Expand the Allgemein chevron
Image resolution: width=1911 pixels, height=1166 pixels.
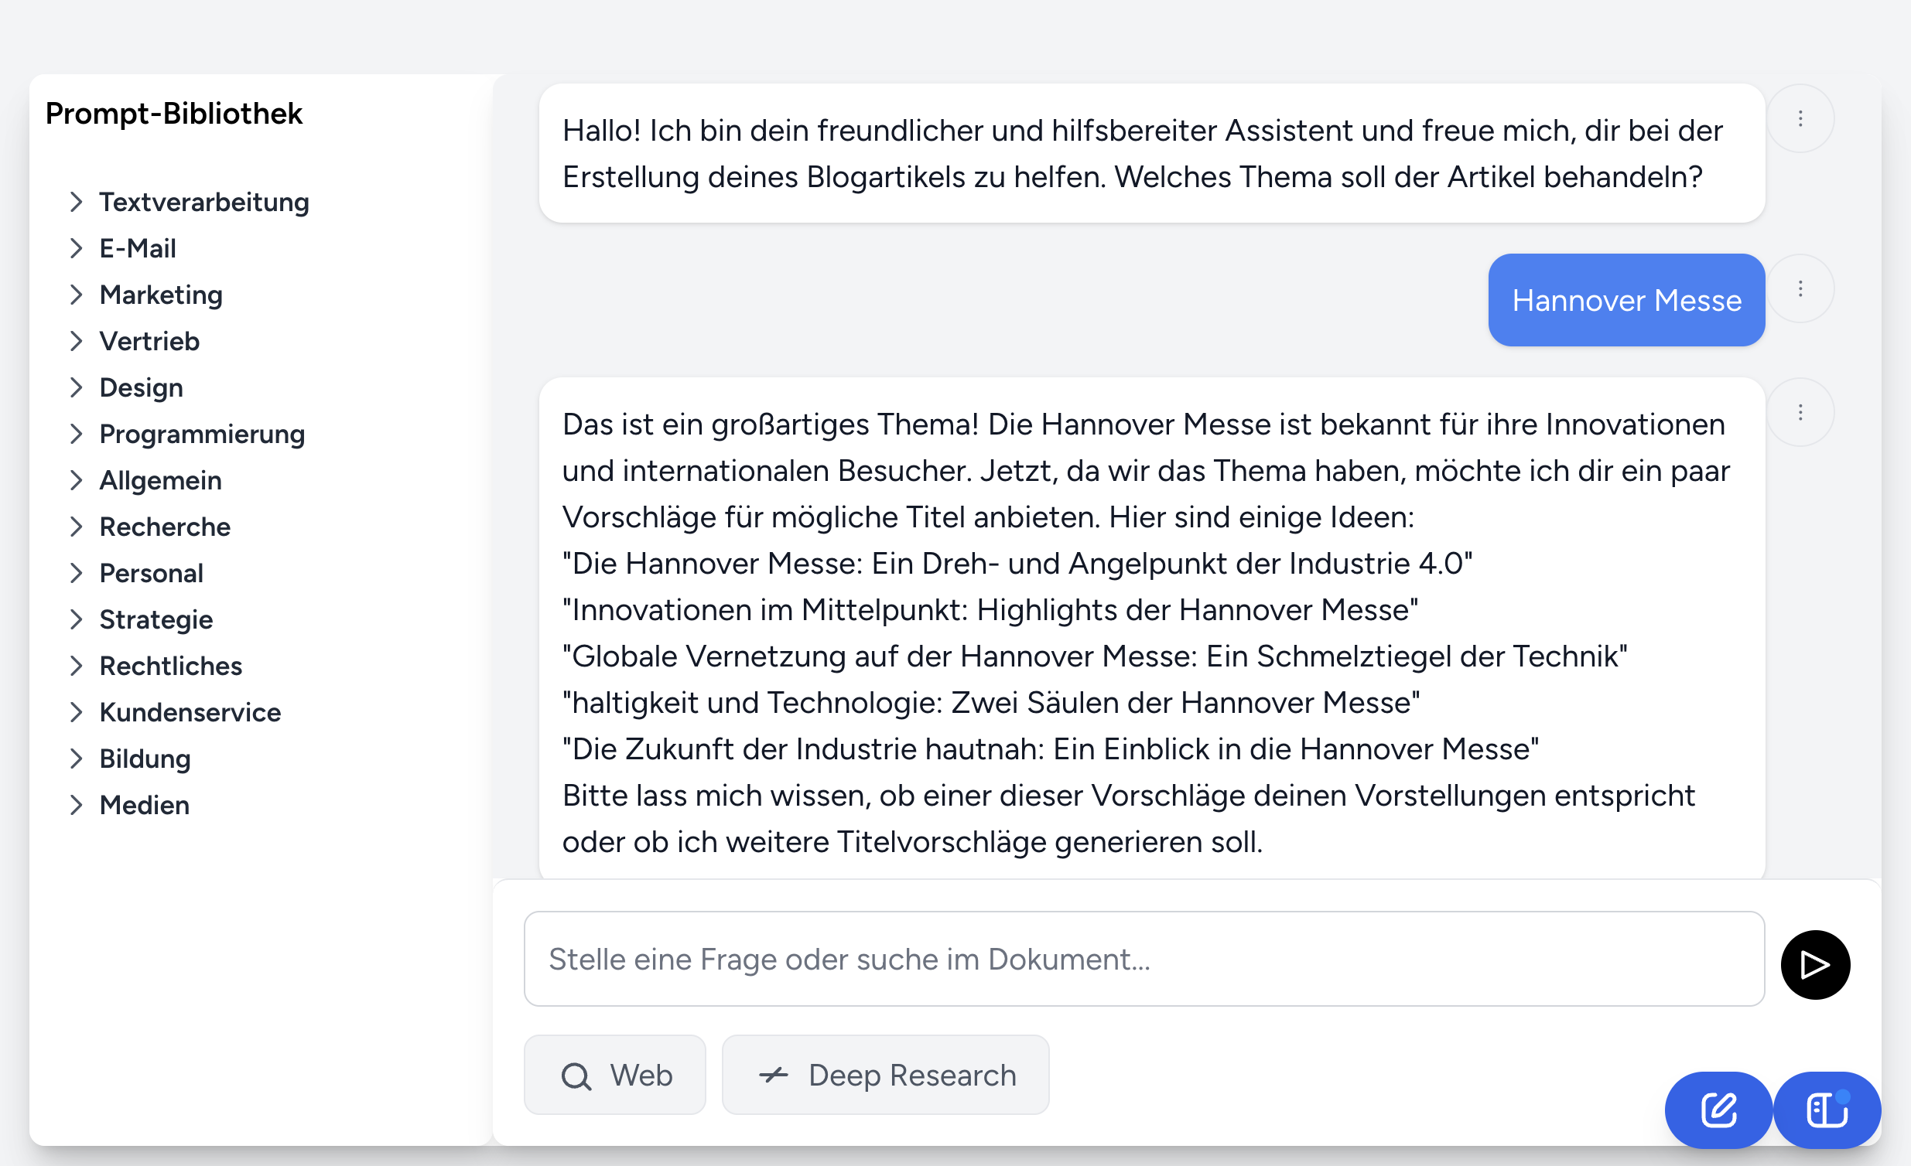coord(76,481)
